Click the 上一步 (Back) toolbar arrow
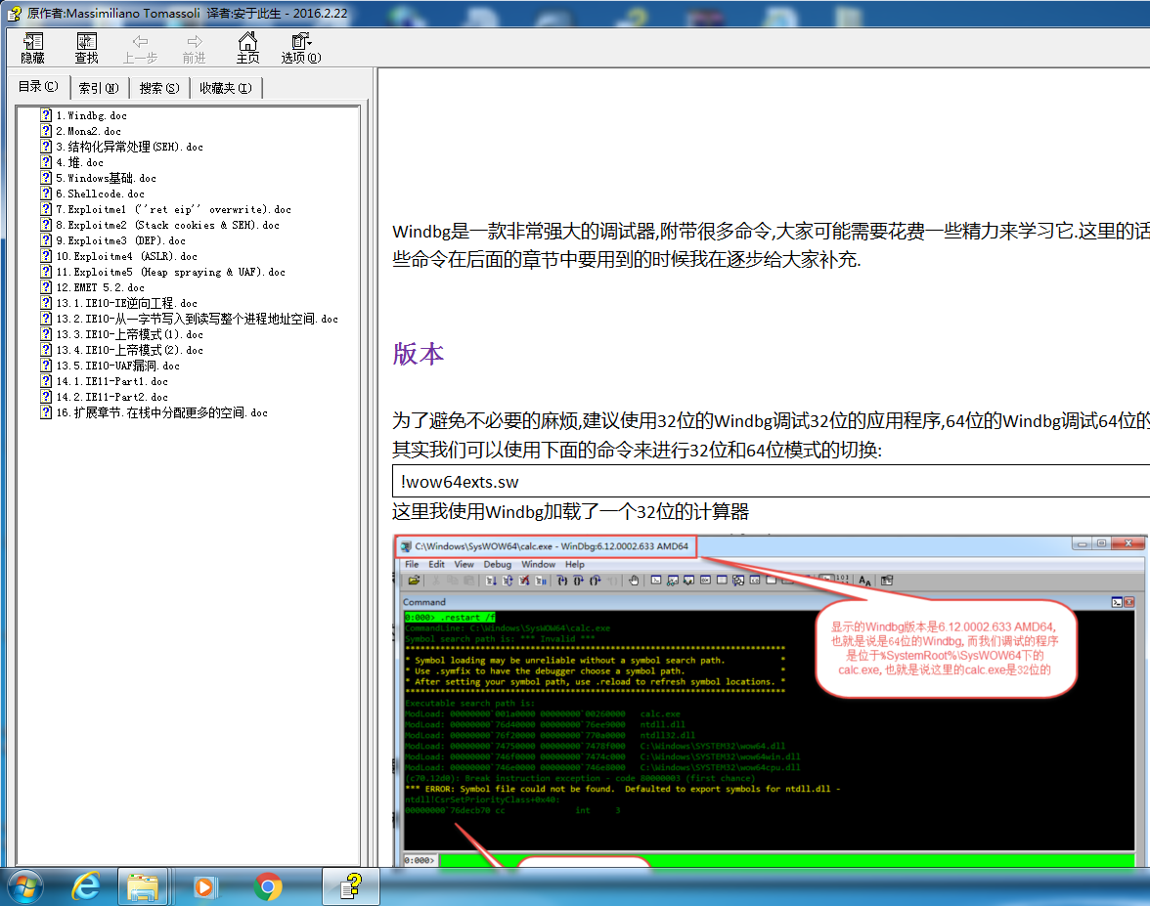The image size is (1150, 906). pos(140,49)
